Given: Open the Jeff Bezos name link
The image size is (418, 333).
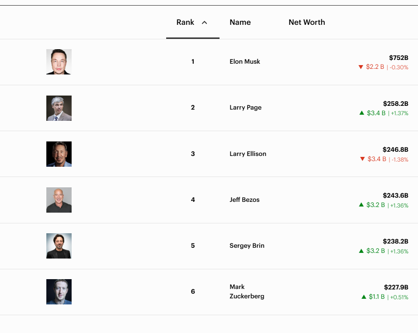Looking at the screenshot, I should 244,200.
